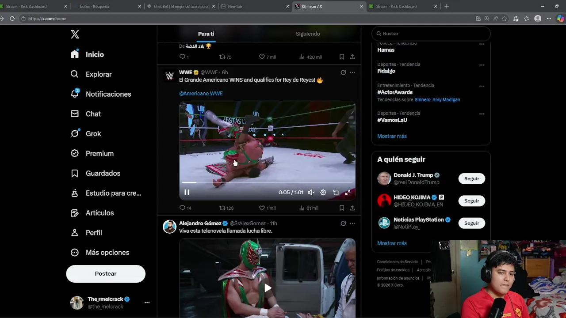566x318 pixels.
Task: Toggle picture-in-picture on WWE video
Action: pos(336,193)
